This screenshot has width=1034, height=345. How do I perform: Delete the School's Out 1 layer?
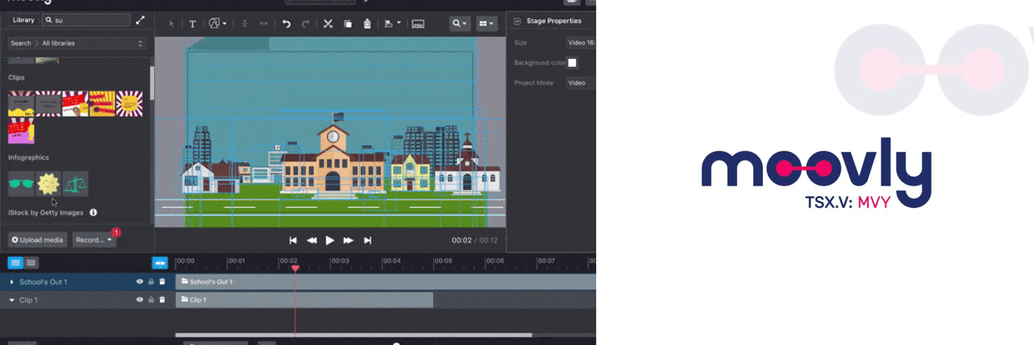(162, 281)
